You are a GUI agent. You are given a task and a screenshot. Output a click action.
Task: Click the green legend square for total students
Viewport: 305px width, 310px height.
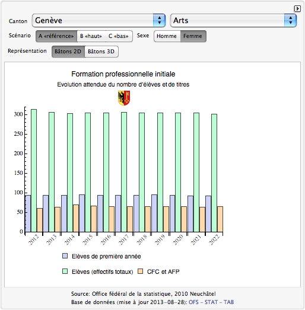tap(65, 271)
